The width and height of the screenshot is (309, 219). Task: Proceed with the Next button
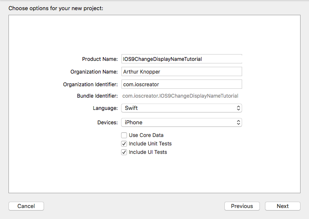[283, 206]
